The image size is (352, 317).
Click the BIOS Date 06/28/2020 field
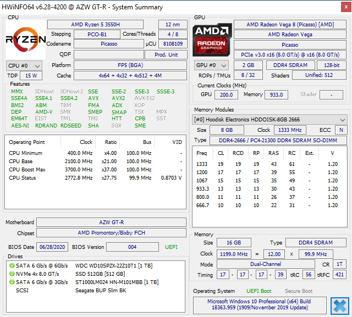tap(52, 247)
